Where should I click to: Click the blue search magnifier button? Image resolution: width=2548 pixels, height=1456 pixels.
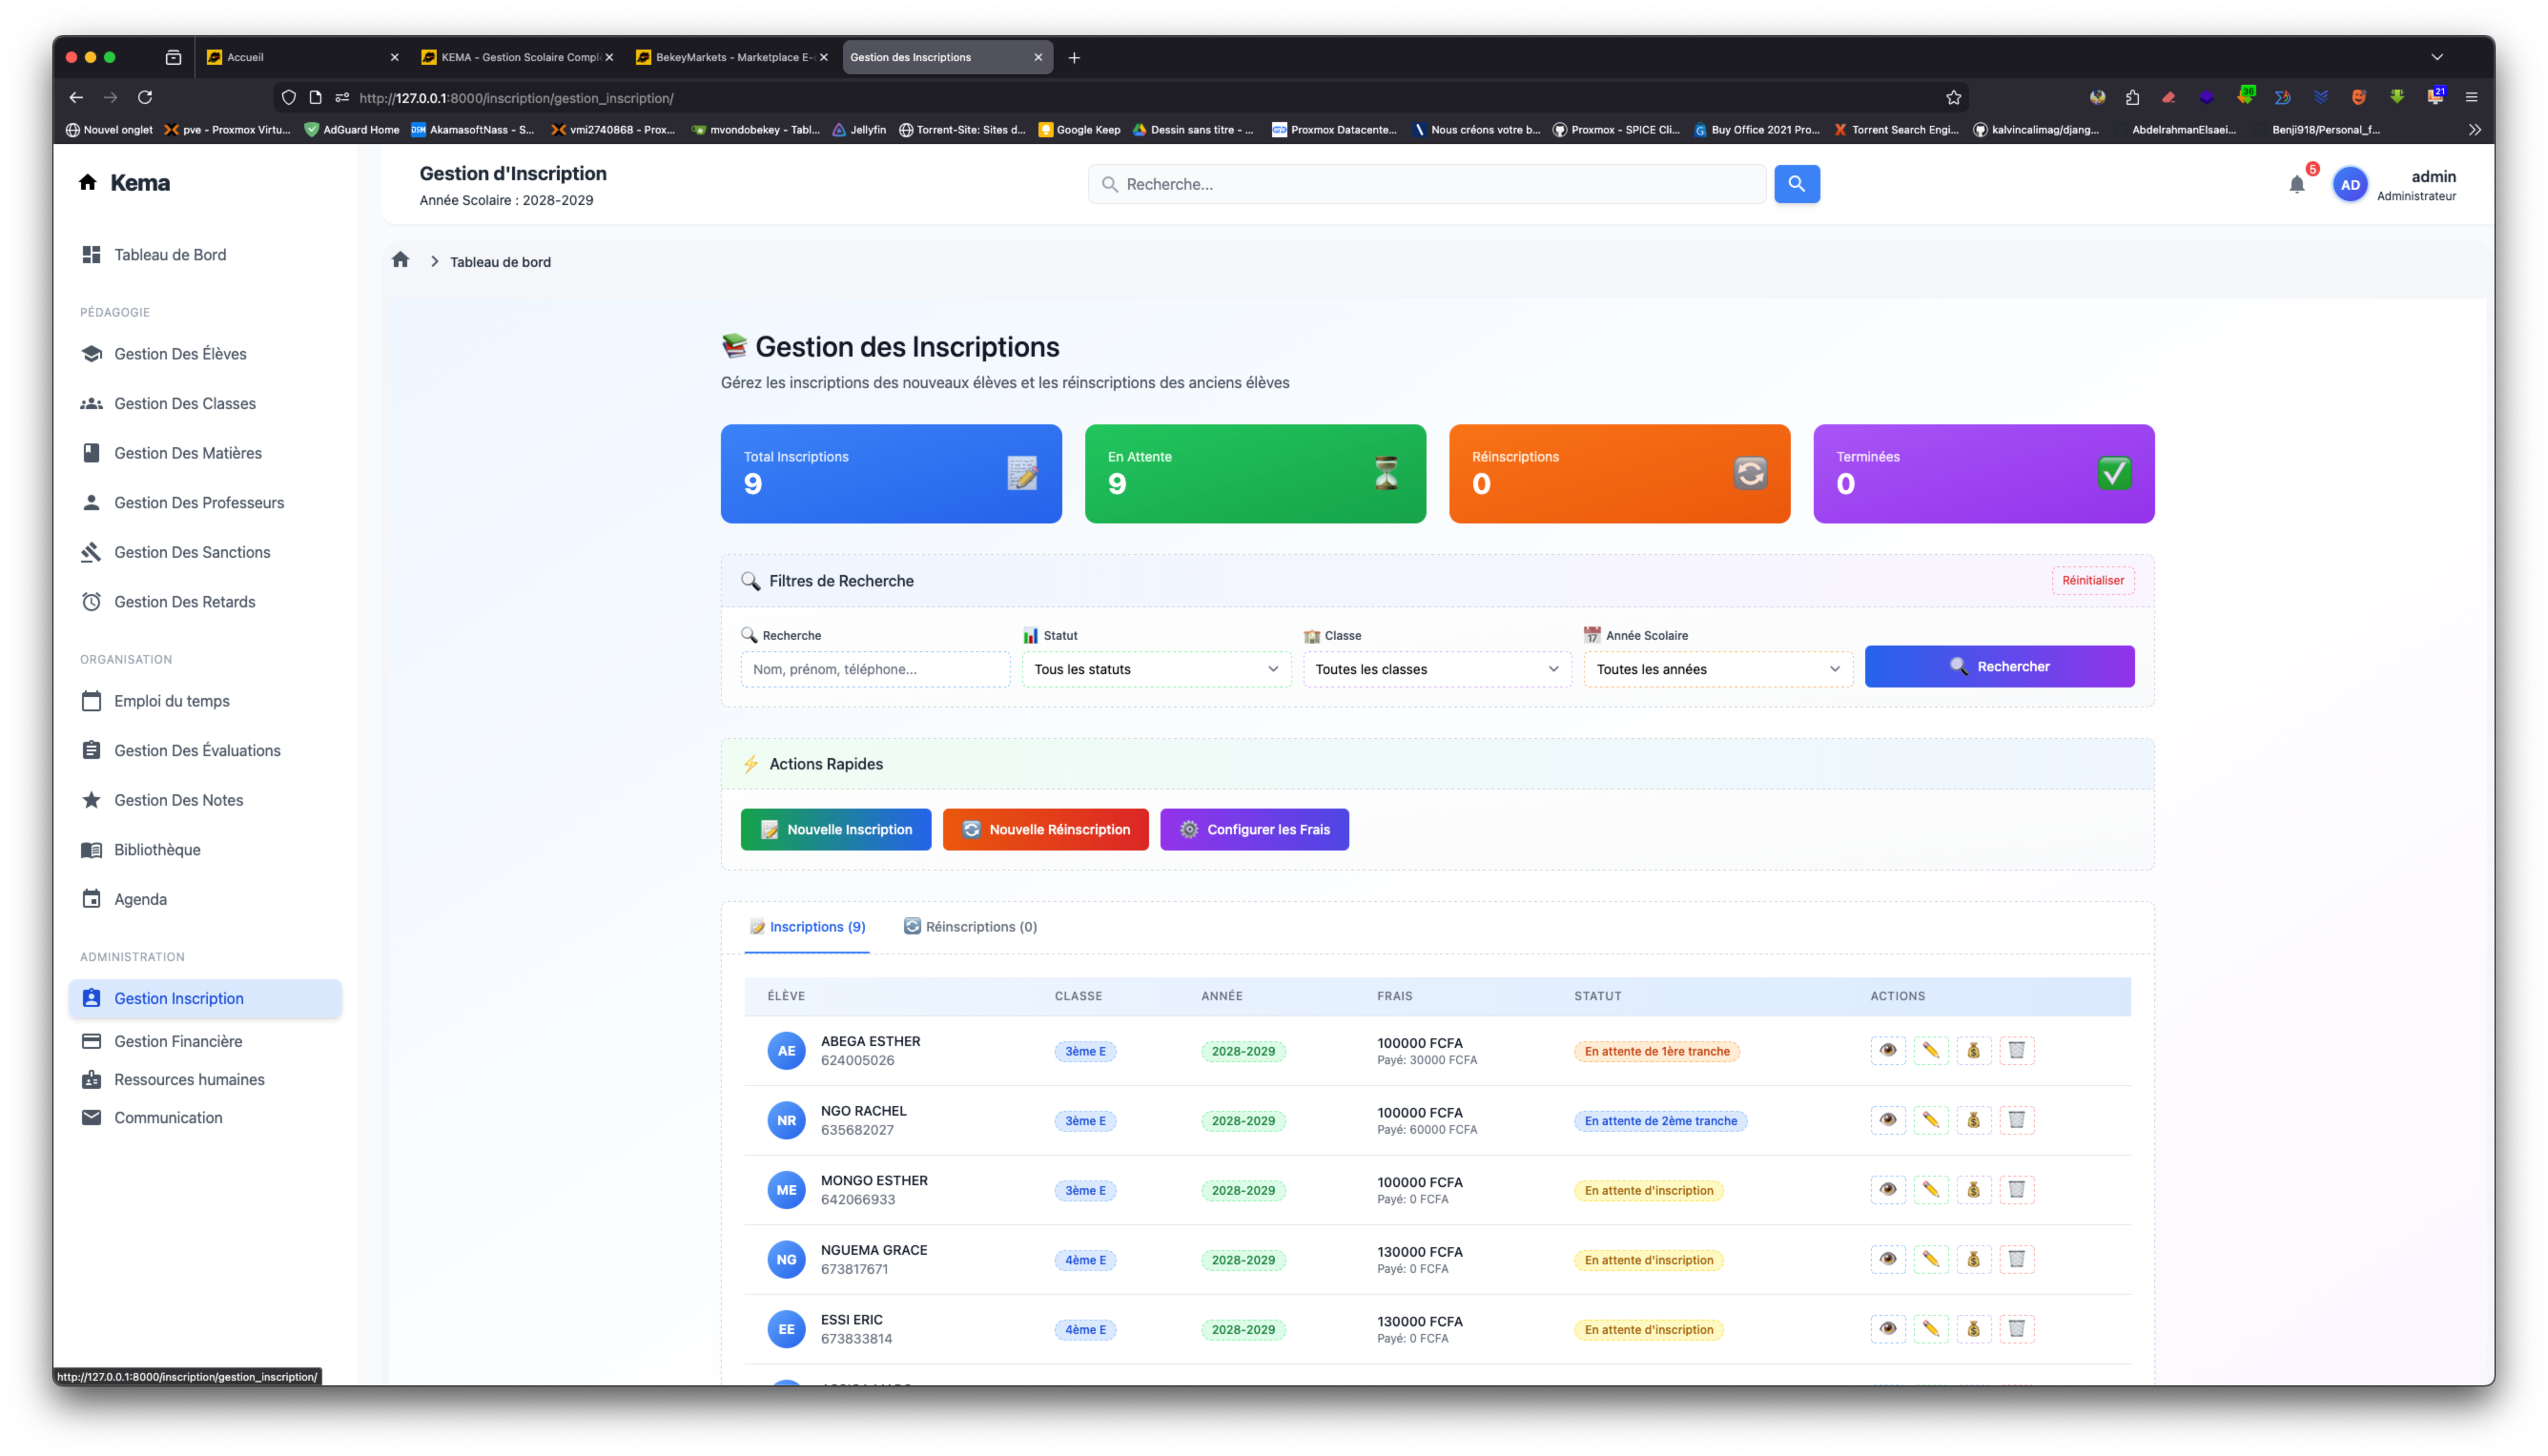click(x=1796, y=184)
